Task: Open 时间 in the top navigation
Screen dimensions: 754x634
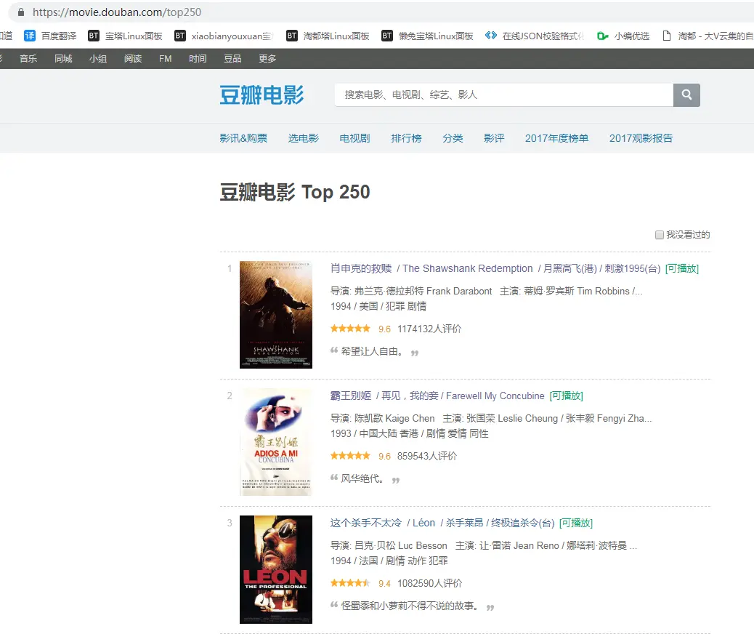Action: click(198, 58)
